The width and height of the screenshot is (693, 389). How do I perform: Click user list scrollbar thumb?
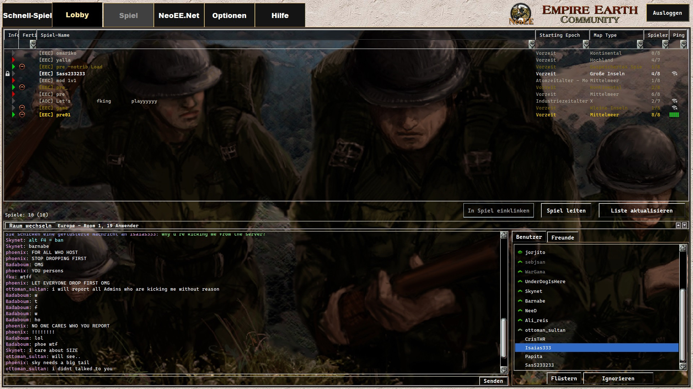[683, 325]
